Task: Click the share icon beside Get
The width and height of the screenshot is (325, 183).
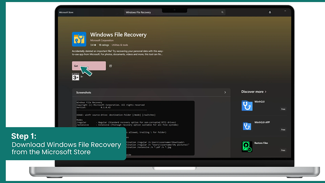Action: click(x=110, y=66)
